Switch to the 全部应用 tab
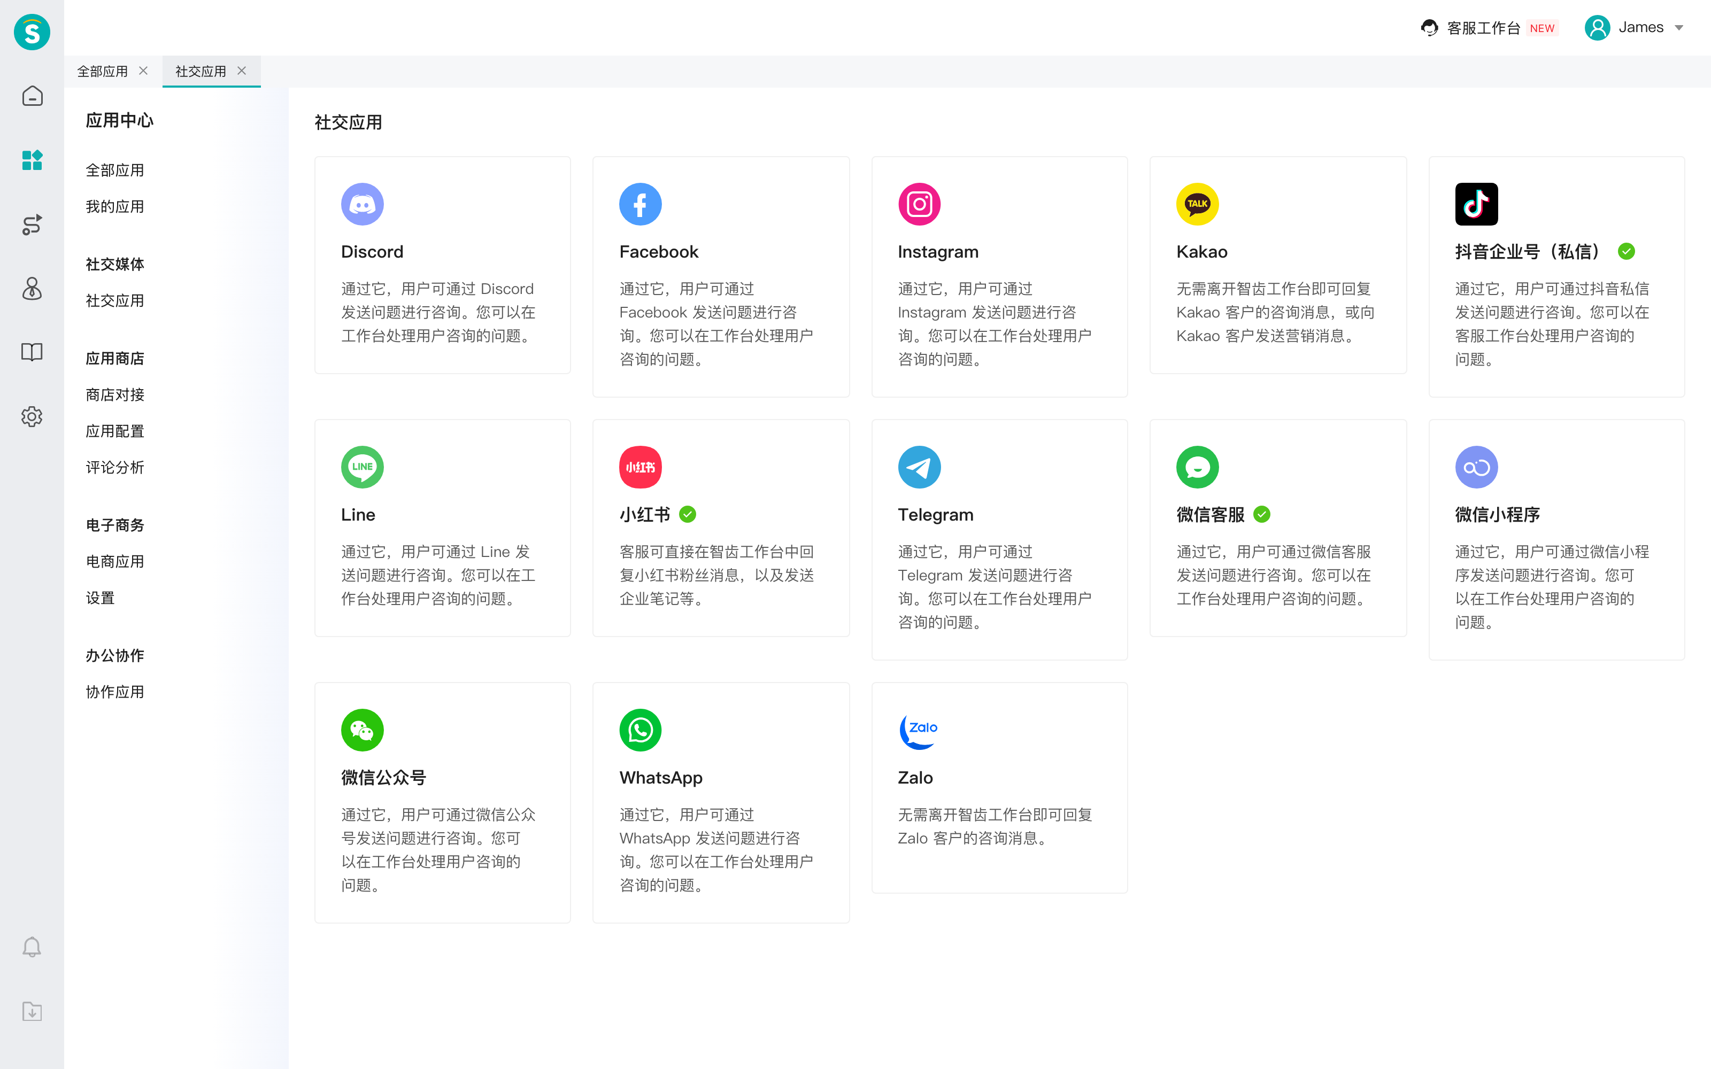 pos(103,72)
